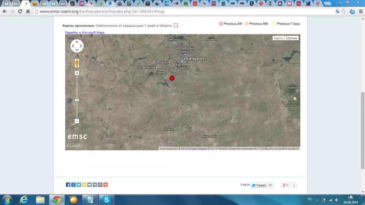The image size is (365, 205).
Task: Click the yellow earthquake marker near Karkaraly
Action: (295, 99)
